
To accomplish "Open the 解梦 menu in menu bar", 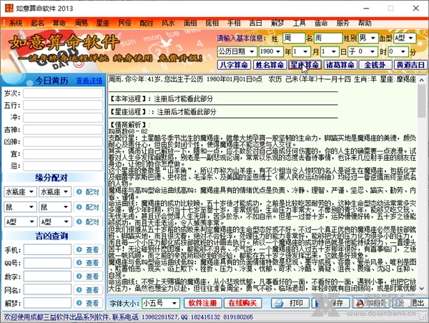I will coord(277,24).
